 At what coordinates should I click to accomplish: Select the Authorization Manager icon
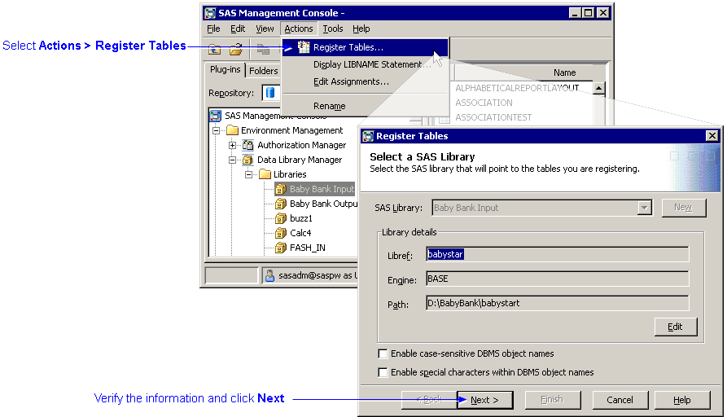tap(248, 145)
